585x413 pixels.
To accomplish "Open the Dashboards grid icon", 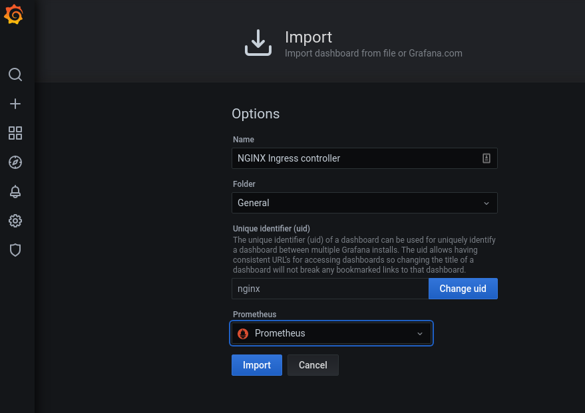I will (x=15, y=133).
